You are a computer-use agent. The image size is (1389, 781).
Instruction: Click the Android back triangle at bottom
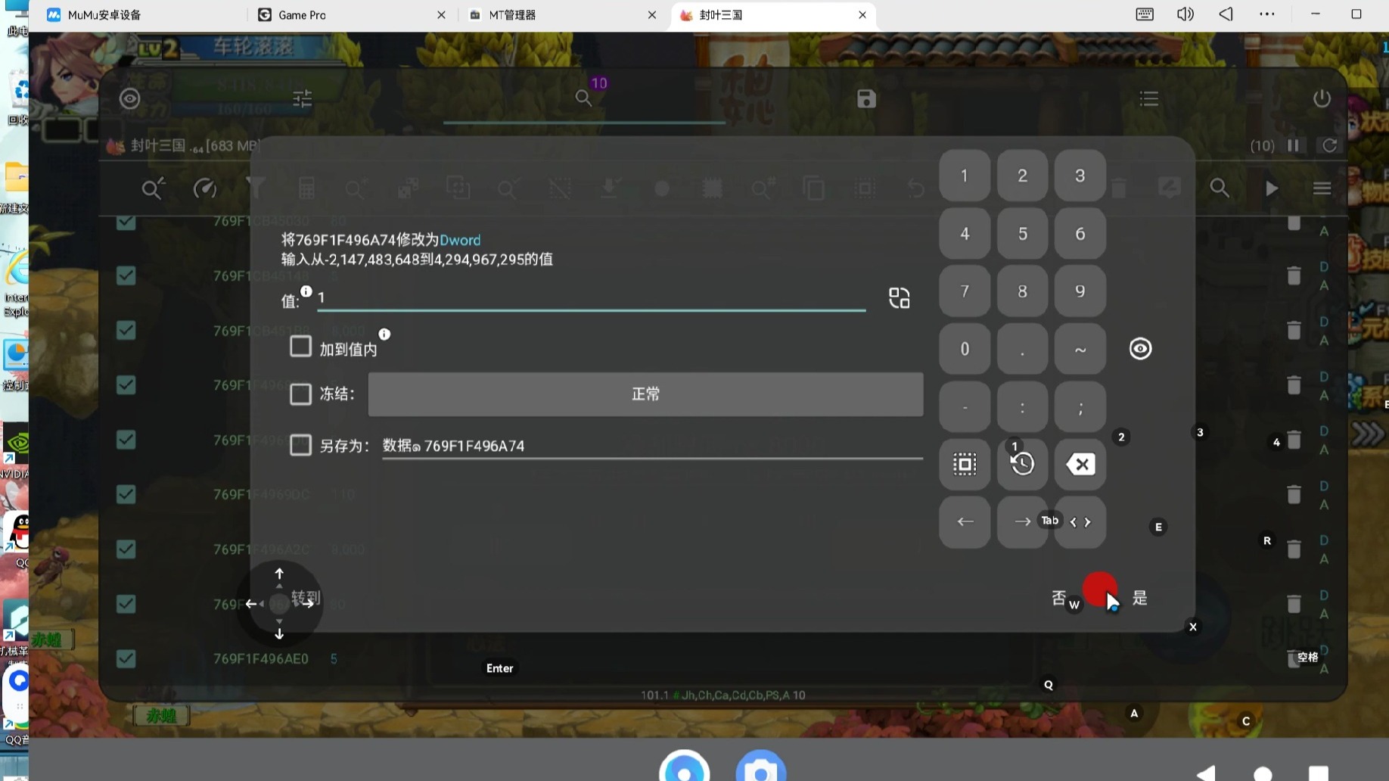coord(1206,773)
